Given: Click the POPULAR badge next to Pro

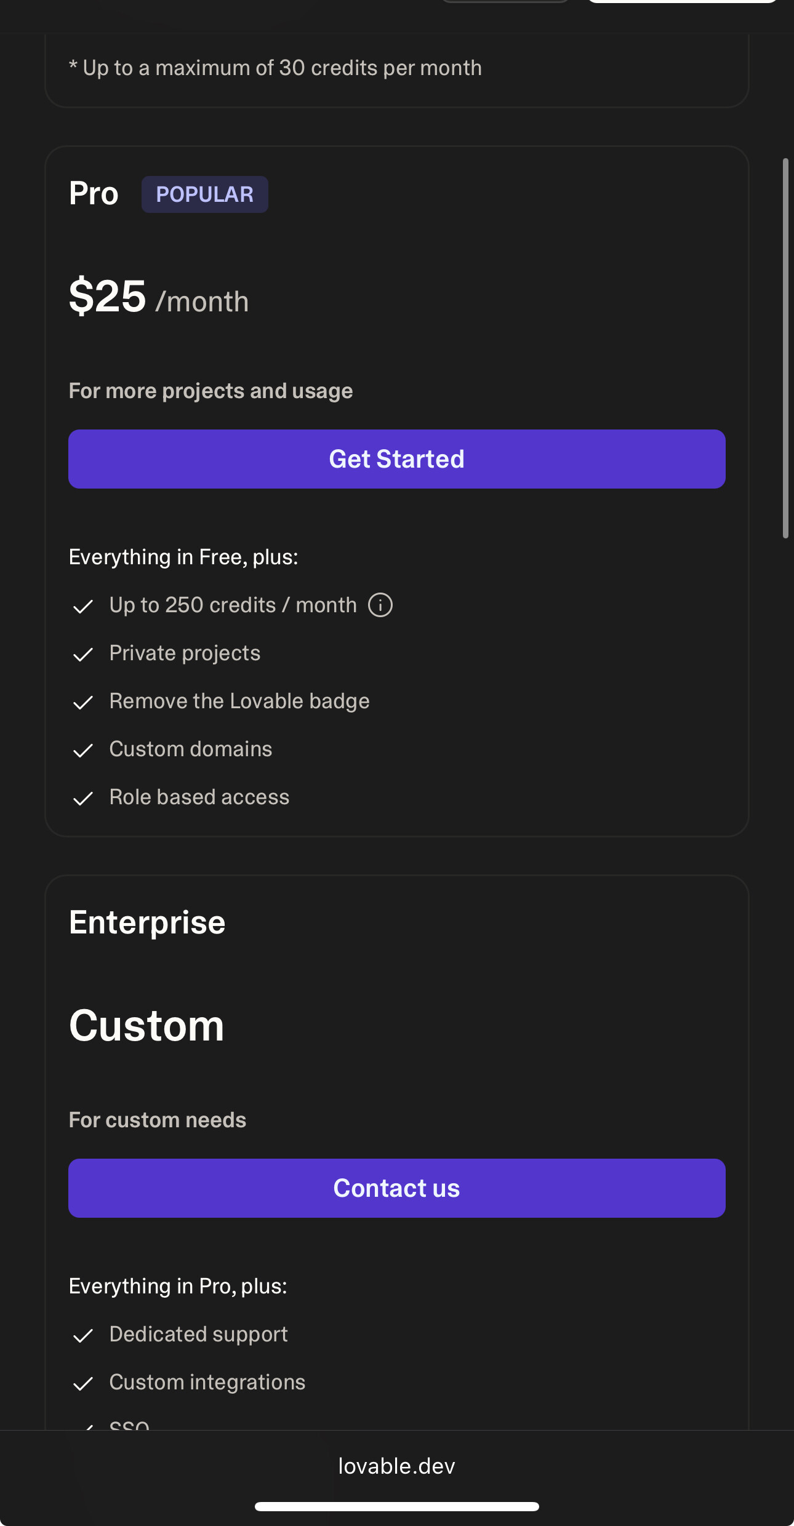Looking at the screenshot, I should coord(205,194).
